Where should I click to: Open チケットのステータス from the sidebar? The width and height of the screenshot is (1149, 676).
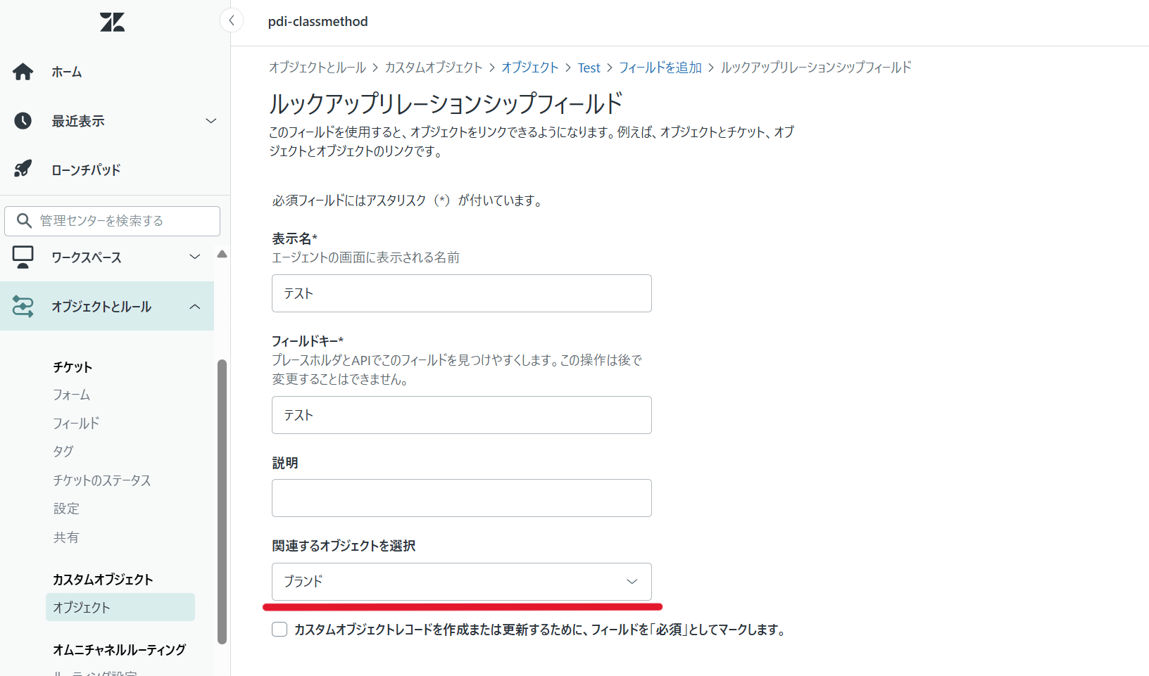pos(101,480)
